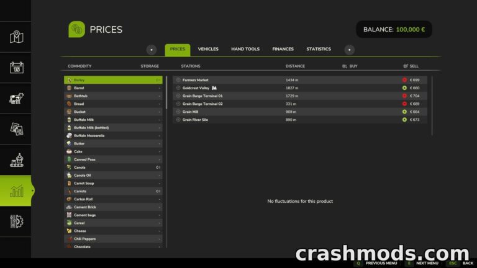The height and width of the screenshot is (268, 477).
Task: Click the Storage column header
Action: coord(150,66)
